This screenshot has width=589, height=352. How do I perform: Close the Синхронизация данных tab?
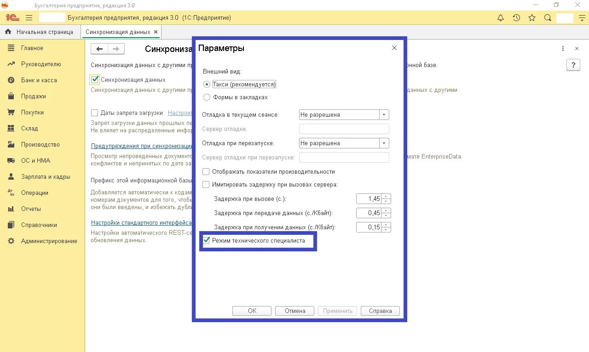[156, 32]
